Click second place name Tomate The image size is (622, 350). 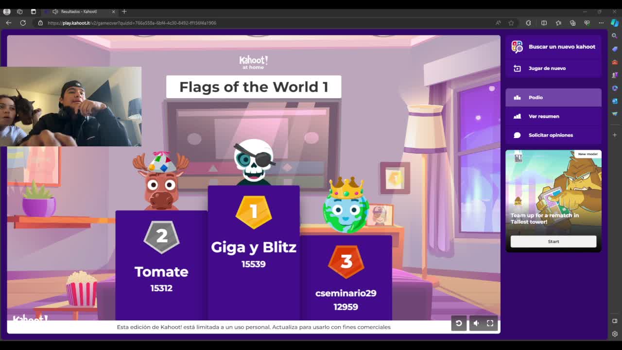click(x=161, y=271)
